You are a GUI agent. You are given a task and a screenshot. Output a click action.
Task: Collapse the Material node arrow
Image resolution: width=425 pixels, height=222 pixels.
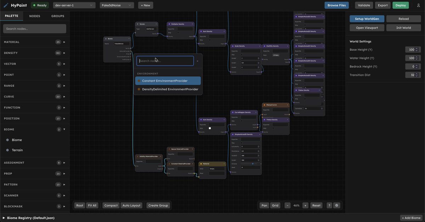point(224,164)
